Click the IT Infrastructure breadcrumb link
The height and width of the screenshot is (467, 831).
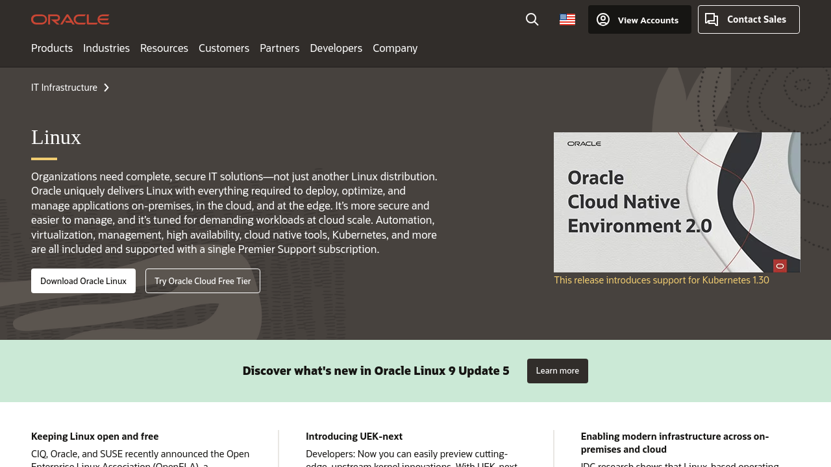(x=64, y=88)
